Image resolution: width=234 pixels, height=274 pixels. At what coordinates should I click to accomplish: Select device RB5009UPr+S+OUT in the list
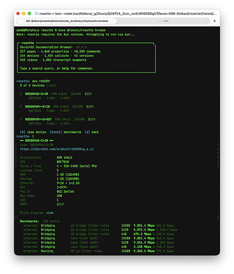38,119
